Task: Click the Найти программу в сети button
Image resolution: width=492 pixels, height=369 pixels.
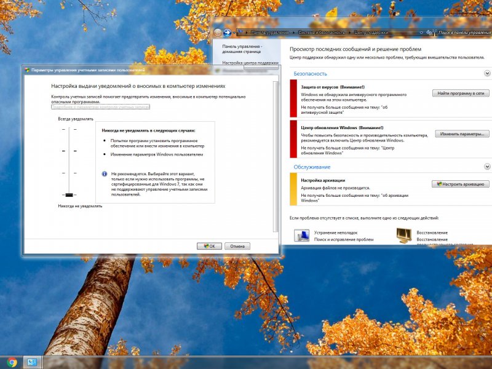Action: click(461, 93)
